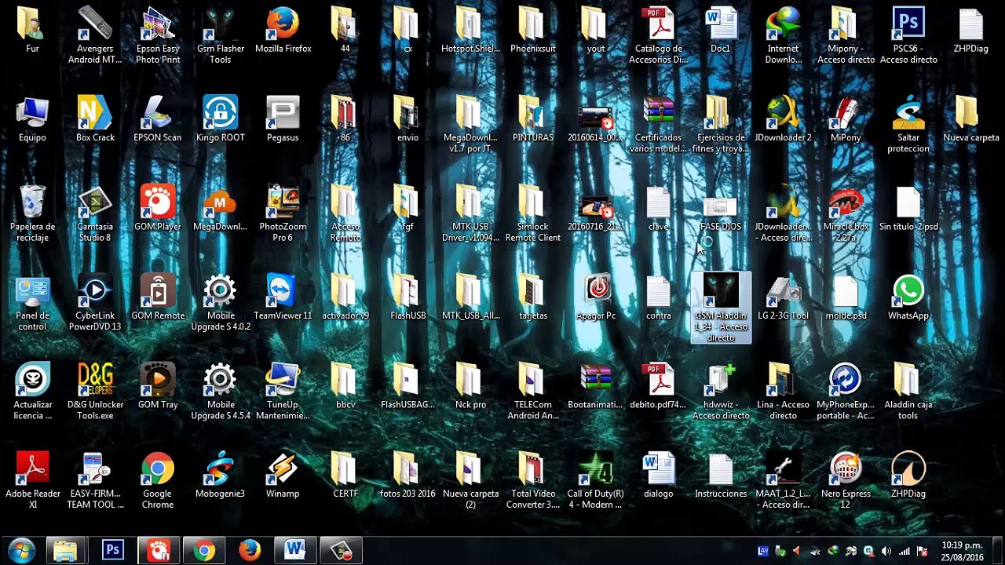1005x565 pixels.
Task: Open Windows Explorer from the taskbar
Action: click(x=65, y=551)
